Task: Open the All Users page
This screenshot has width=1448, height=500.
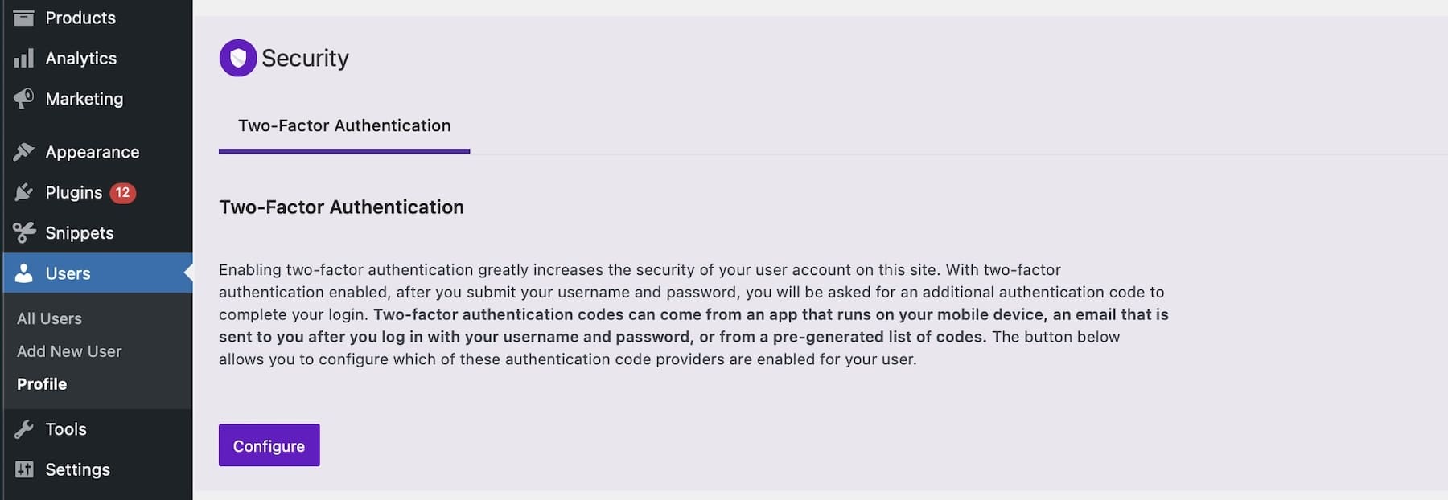Action: point(48,318)
